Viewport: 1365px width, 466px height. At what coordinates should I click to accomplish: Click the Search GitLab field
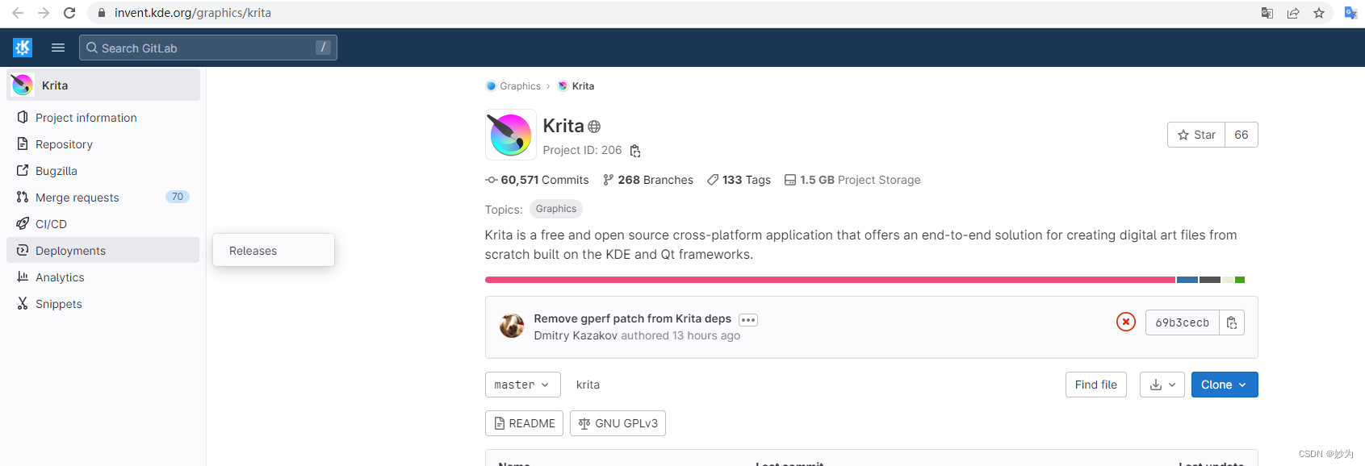point(208,48)
